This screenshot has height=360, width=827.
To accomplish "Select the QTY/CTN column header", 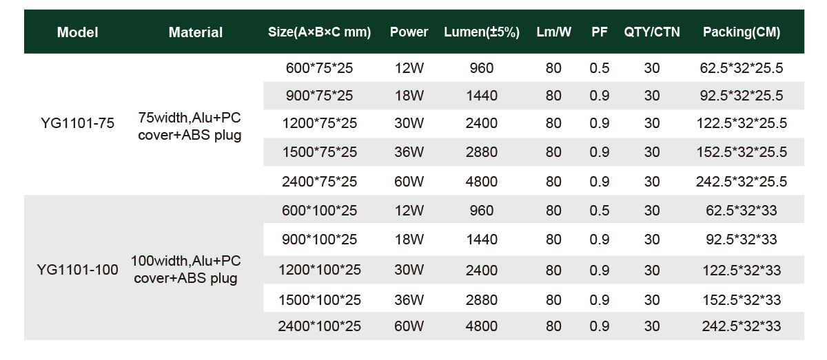I will click(x=652, y=32).
